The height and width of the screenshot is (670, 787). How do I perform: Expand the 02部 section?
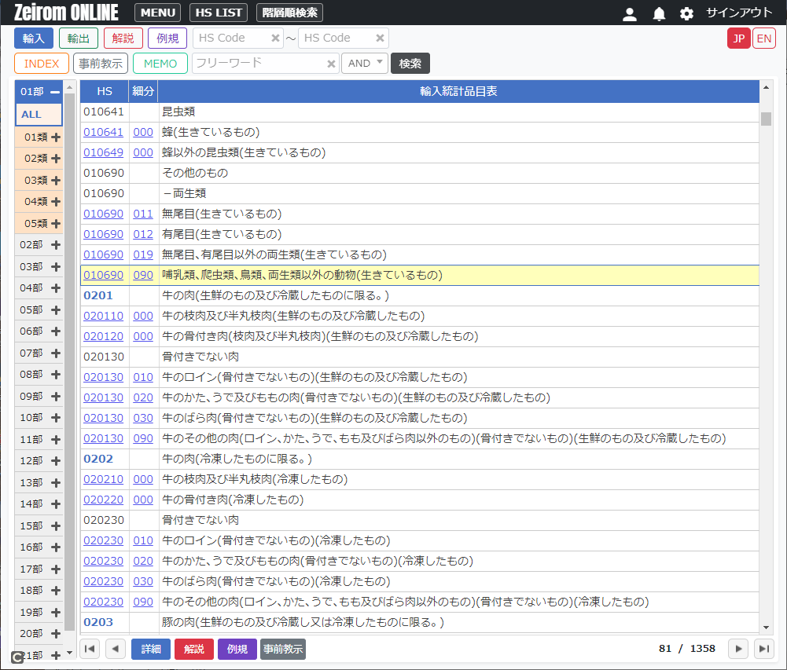coord(56,245)
